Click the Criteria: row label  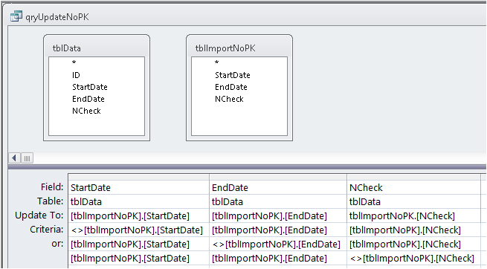tap(46, 230)
